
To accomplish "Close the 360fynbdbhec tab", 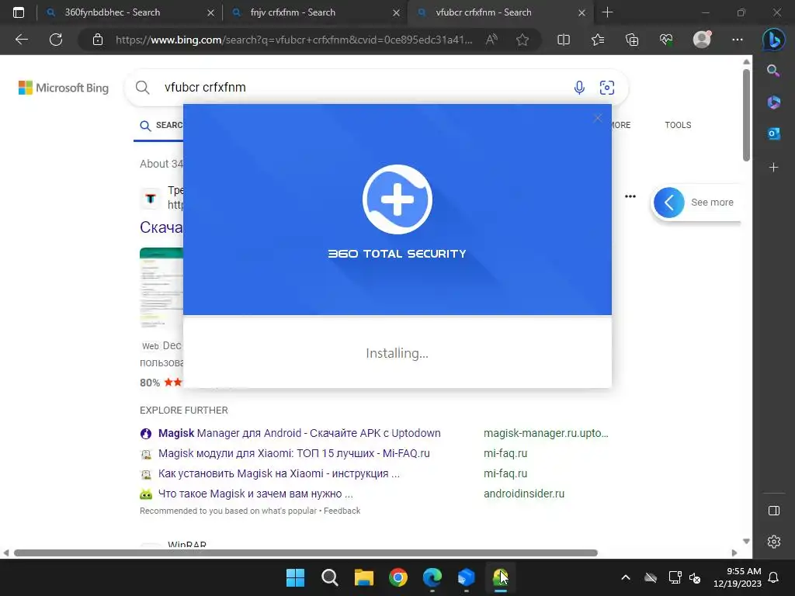I will [x=211, y=12].
